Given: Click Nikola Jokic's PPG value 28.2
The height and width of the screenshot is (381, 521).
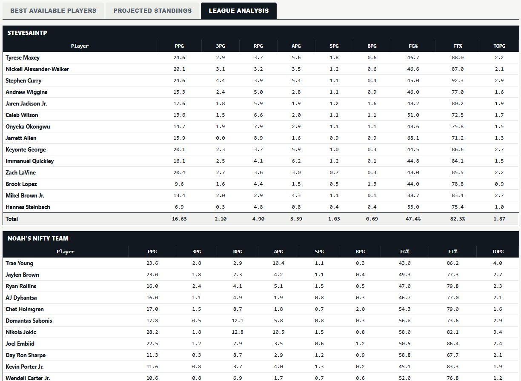Looking at the screenshot, I should pos(152,332).
